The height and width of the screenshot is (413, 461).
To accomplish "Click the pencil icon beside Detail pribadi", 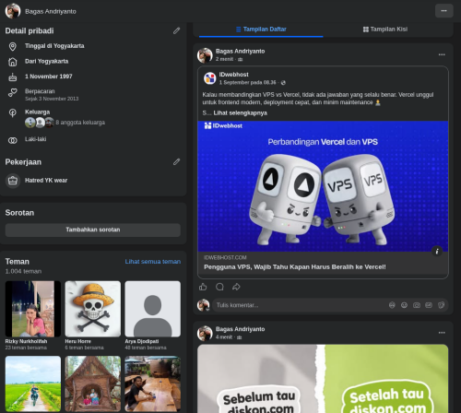I will [x=176, y=30].
